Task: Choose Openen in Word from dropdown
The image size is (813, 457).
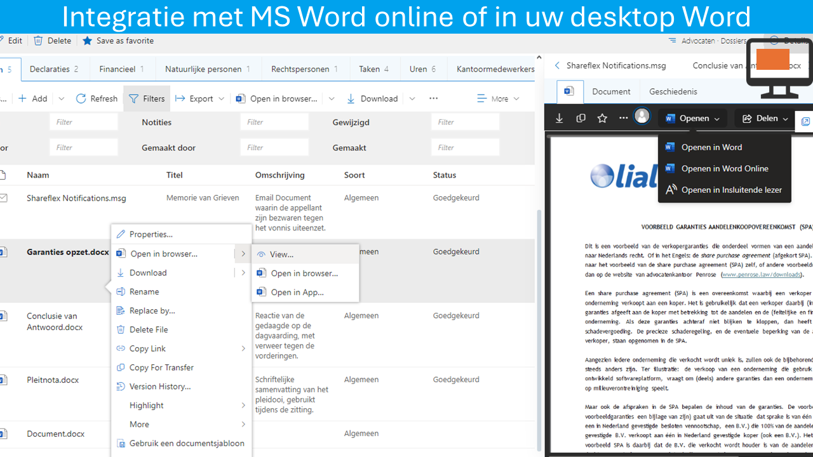Action: (725, 147)
